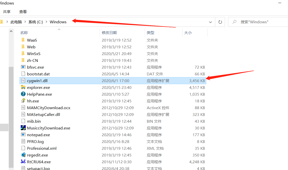288x170 pixels.
Task: Select the HelpPane.exe help icon
Action: point(23,94)
